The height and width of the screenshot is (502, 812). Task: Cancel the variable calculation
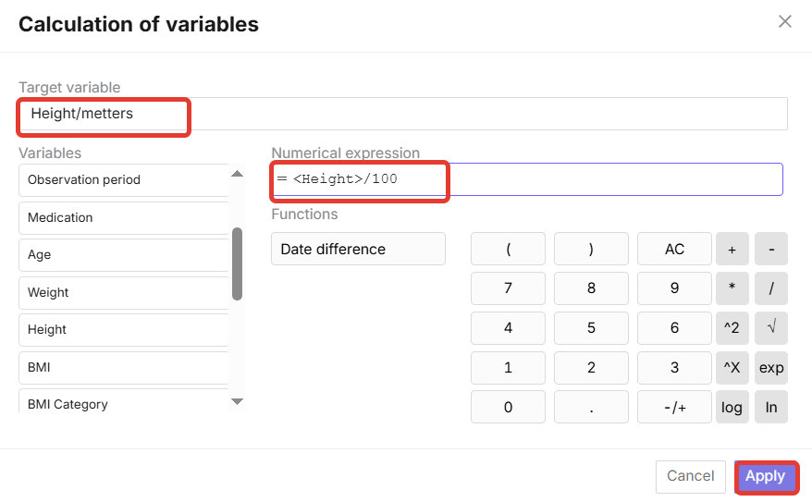pyautogui.click(x=691, y=476)
